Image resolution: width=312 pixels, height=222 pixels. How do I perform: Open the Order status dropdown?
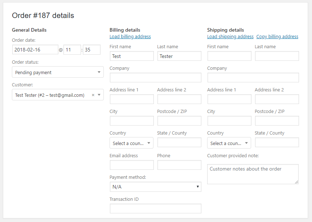[x=58, y=72]
